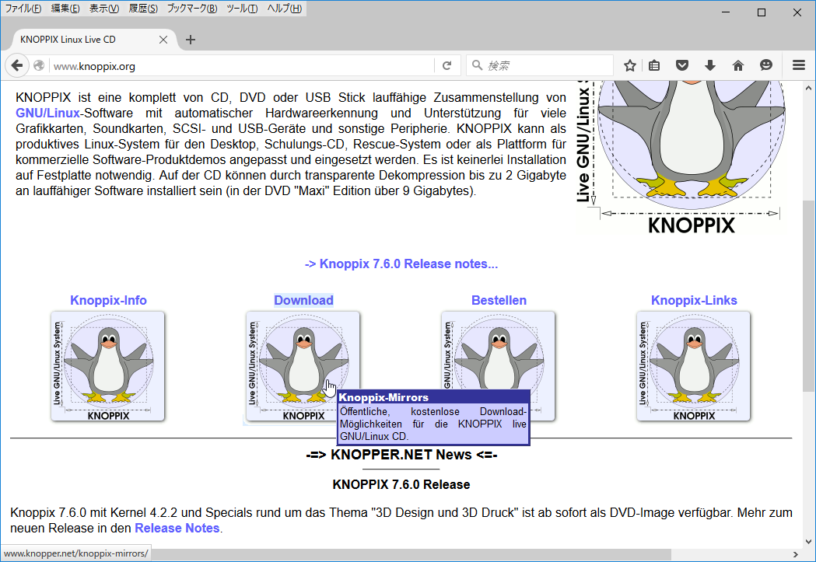This screenshot has width=816, height=562.
Task: Open the downloads panel arrow
Action: (710, 65)
